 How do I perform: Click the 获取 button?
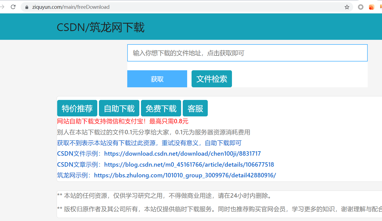(x=157, y=79)
